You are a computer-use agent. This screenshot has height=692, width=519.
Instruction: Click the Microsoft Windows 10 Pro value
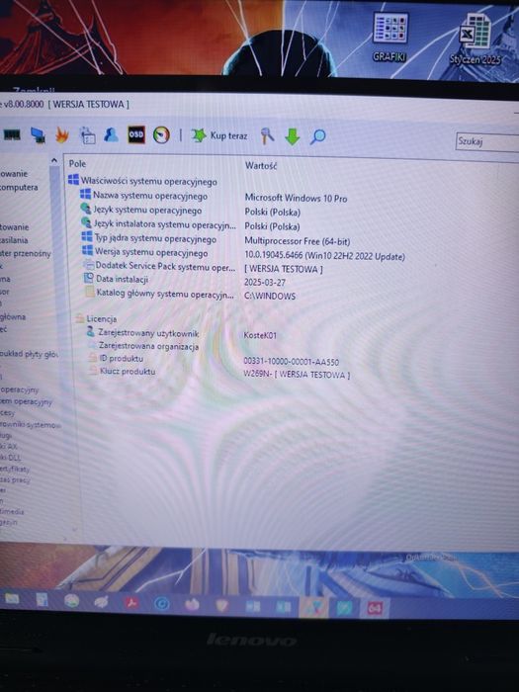point(296,198)
